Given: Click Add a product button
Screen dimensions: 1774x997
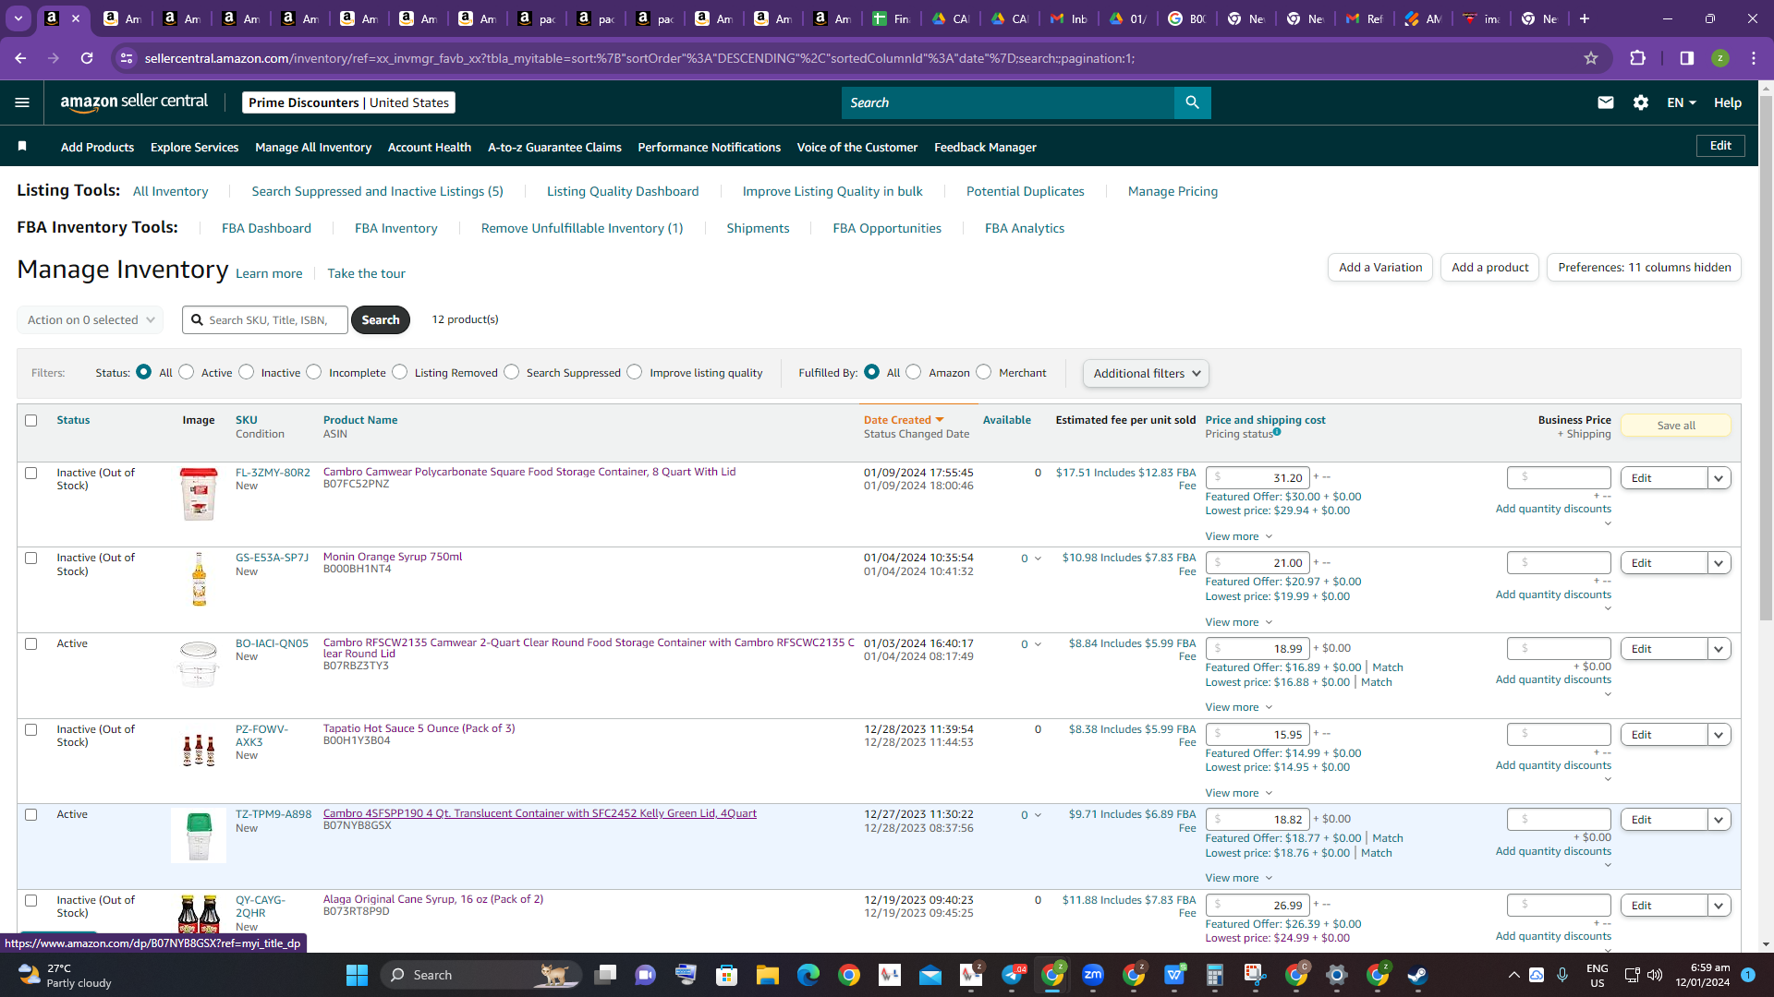Looking at the screenshot, I should point(1489,268).
